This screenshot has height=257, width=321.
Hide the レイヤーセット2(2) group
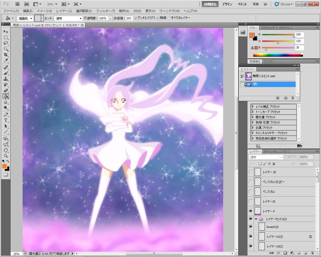click(250, 219)
